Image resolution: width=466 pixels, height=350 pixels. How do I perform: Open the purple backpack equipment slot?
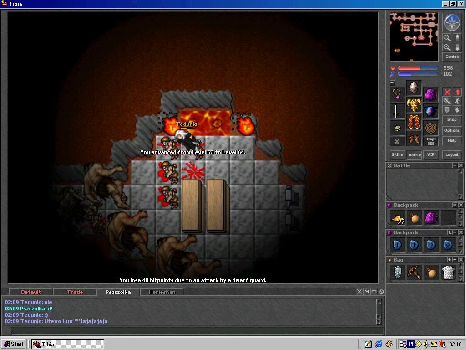pos(431,94)
